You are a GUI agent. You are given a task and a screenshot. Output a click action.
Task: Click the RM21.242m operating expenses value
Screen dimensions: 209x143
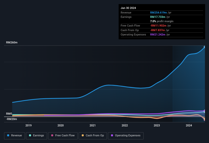click(x=158, y=34)
